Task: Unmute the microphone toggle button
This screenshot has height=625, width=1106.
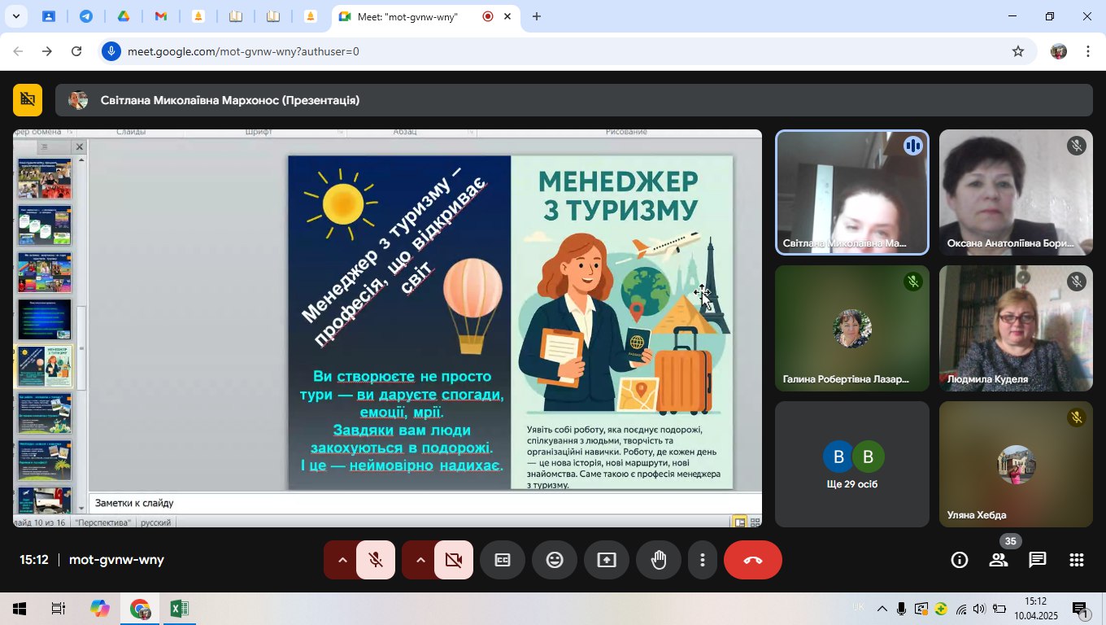Action: pos(376,560)
